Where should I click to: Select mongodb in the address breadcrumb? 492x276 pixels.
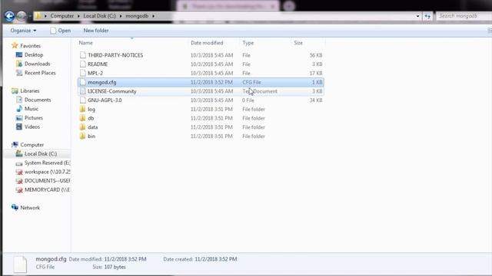pos(137,15)
